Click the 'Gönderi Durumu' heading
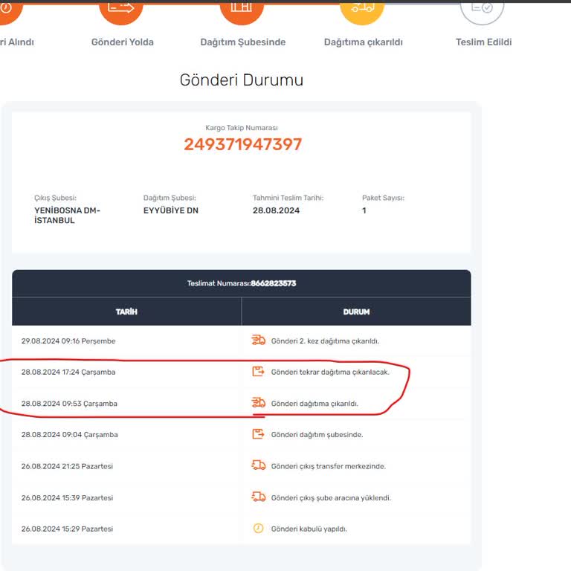The width and height of the screenshot is (571, 571). [x=242, y=80]
